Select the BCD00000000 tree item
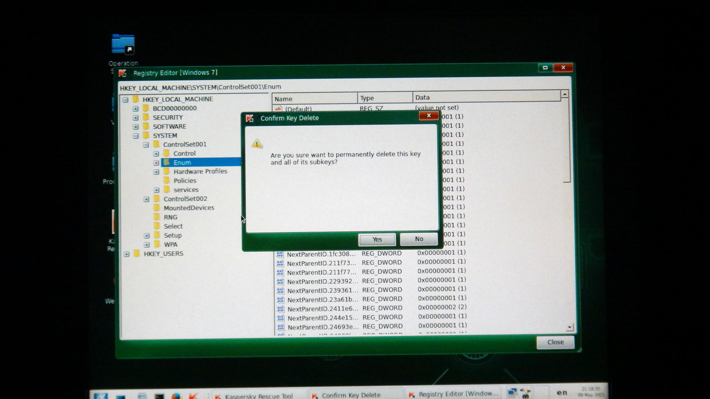The width and height of the screenshot is (710, 399). click(x=175, y=108)
